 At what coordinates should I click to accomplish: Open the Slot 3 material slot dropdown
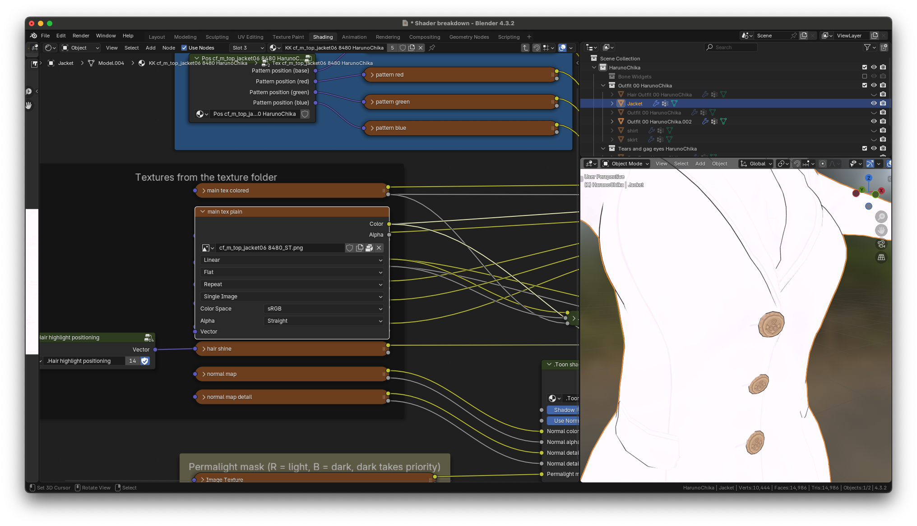[x=247, y=48]
